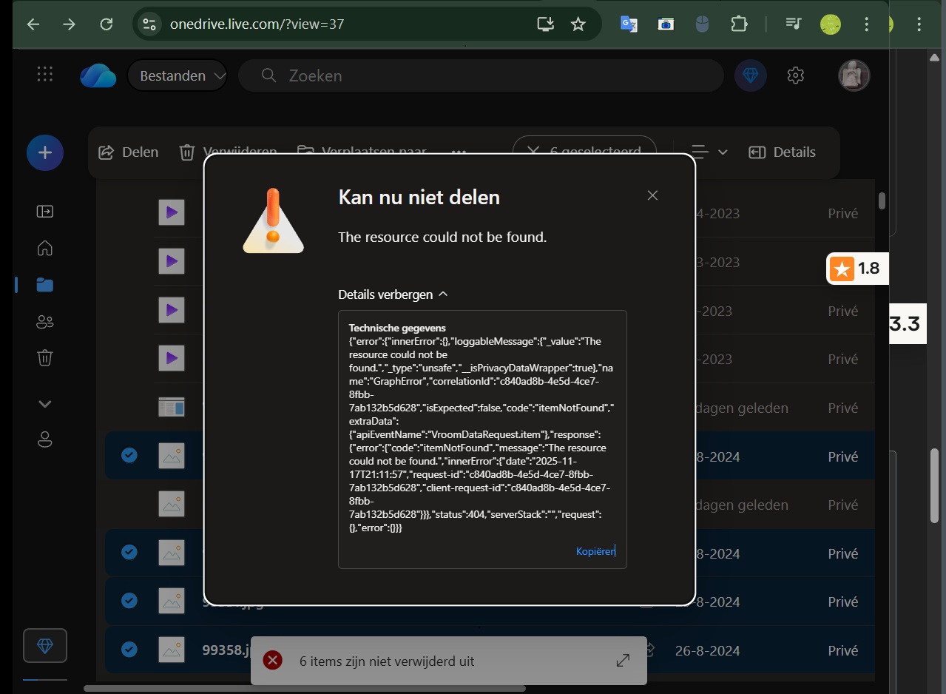The height and width of the screenshot is (694, 946).
Task: Uncheck the file dated 8-2024 above dagen geleden
Action: pos(129,454)
